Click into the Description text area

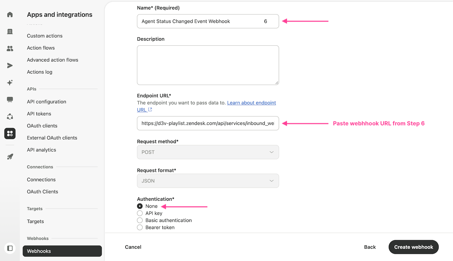click(208, 65)
